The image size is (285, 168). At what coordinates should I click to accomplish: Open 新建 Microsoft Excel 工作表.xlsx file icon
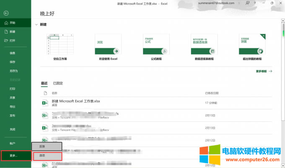[x=44, y=102]
